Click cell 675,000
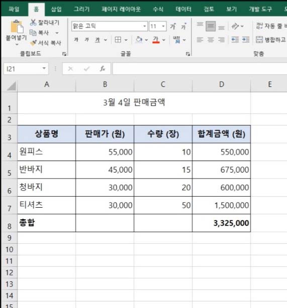This screenshot has height=308, width=287. [222, 170]
